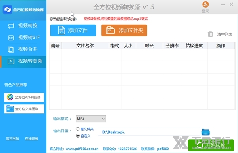Open the 视频转换 video conversion mode
The width and height of the screenshot is (238, 153).
23,26
